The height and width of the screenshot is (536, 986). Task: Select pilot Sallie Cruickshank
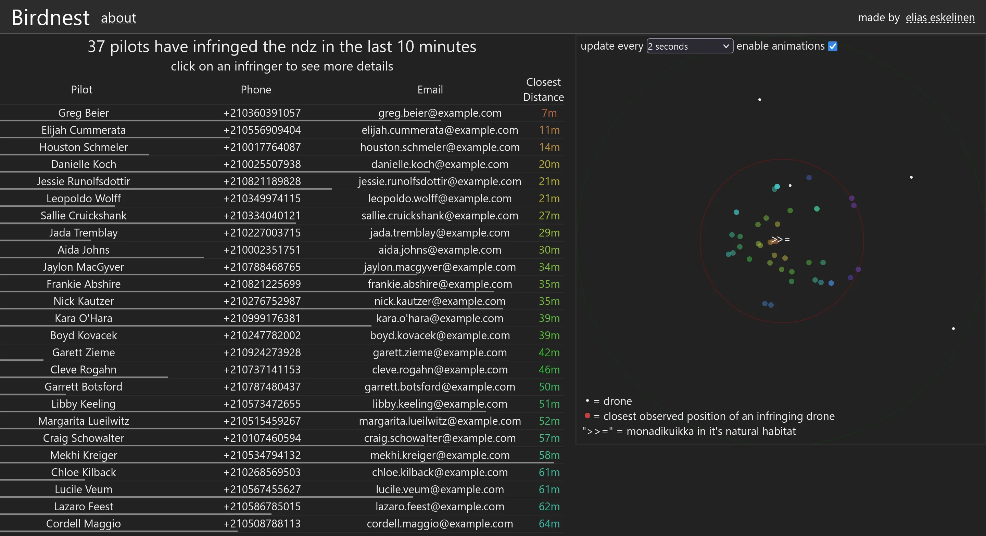click(x=84, y=215)
